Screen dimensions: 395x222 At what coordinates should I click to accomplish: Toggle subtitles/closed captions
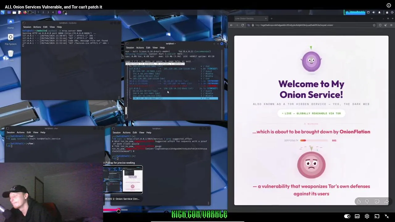357,216
